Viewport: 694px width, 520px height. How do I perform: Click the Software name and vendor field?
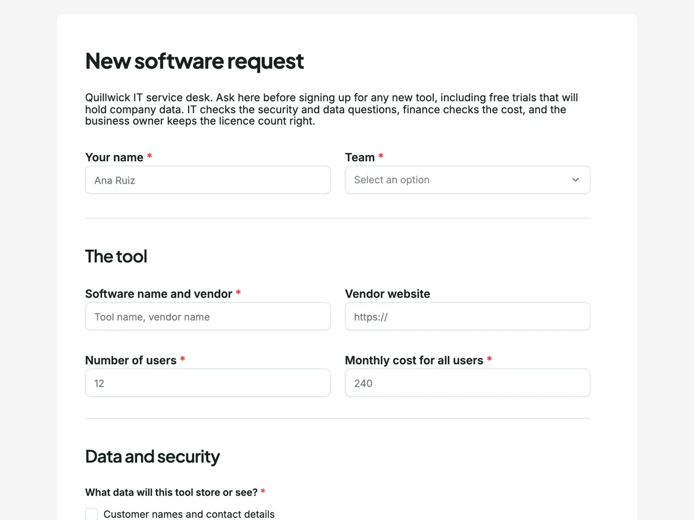point(208,317)
